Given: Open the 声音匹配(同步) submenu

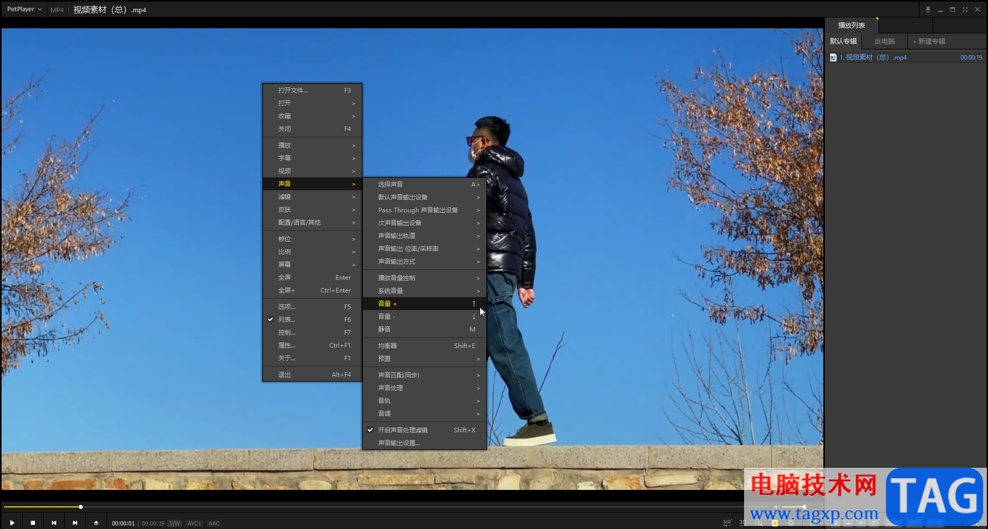Looking at the screenshot, I should tap(425, 375).
